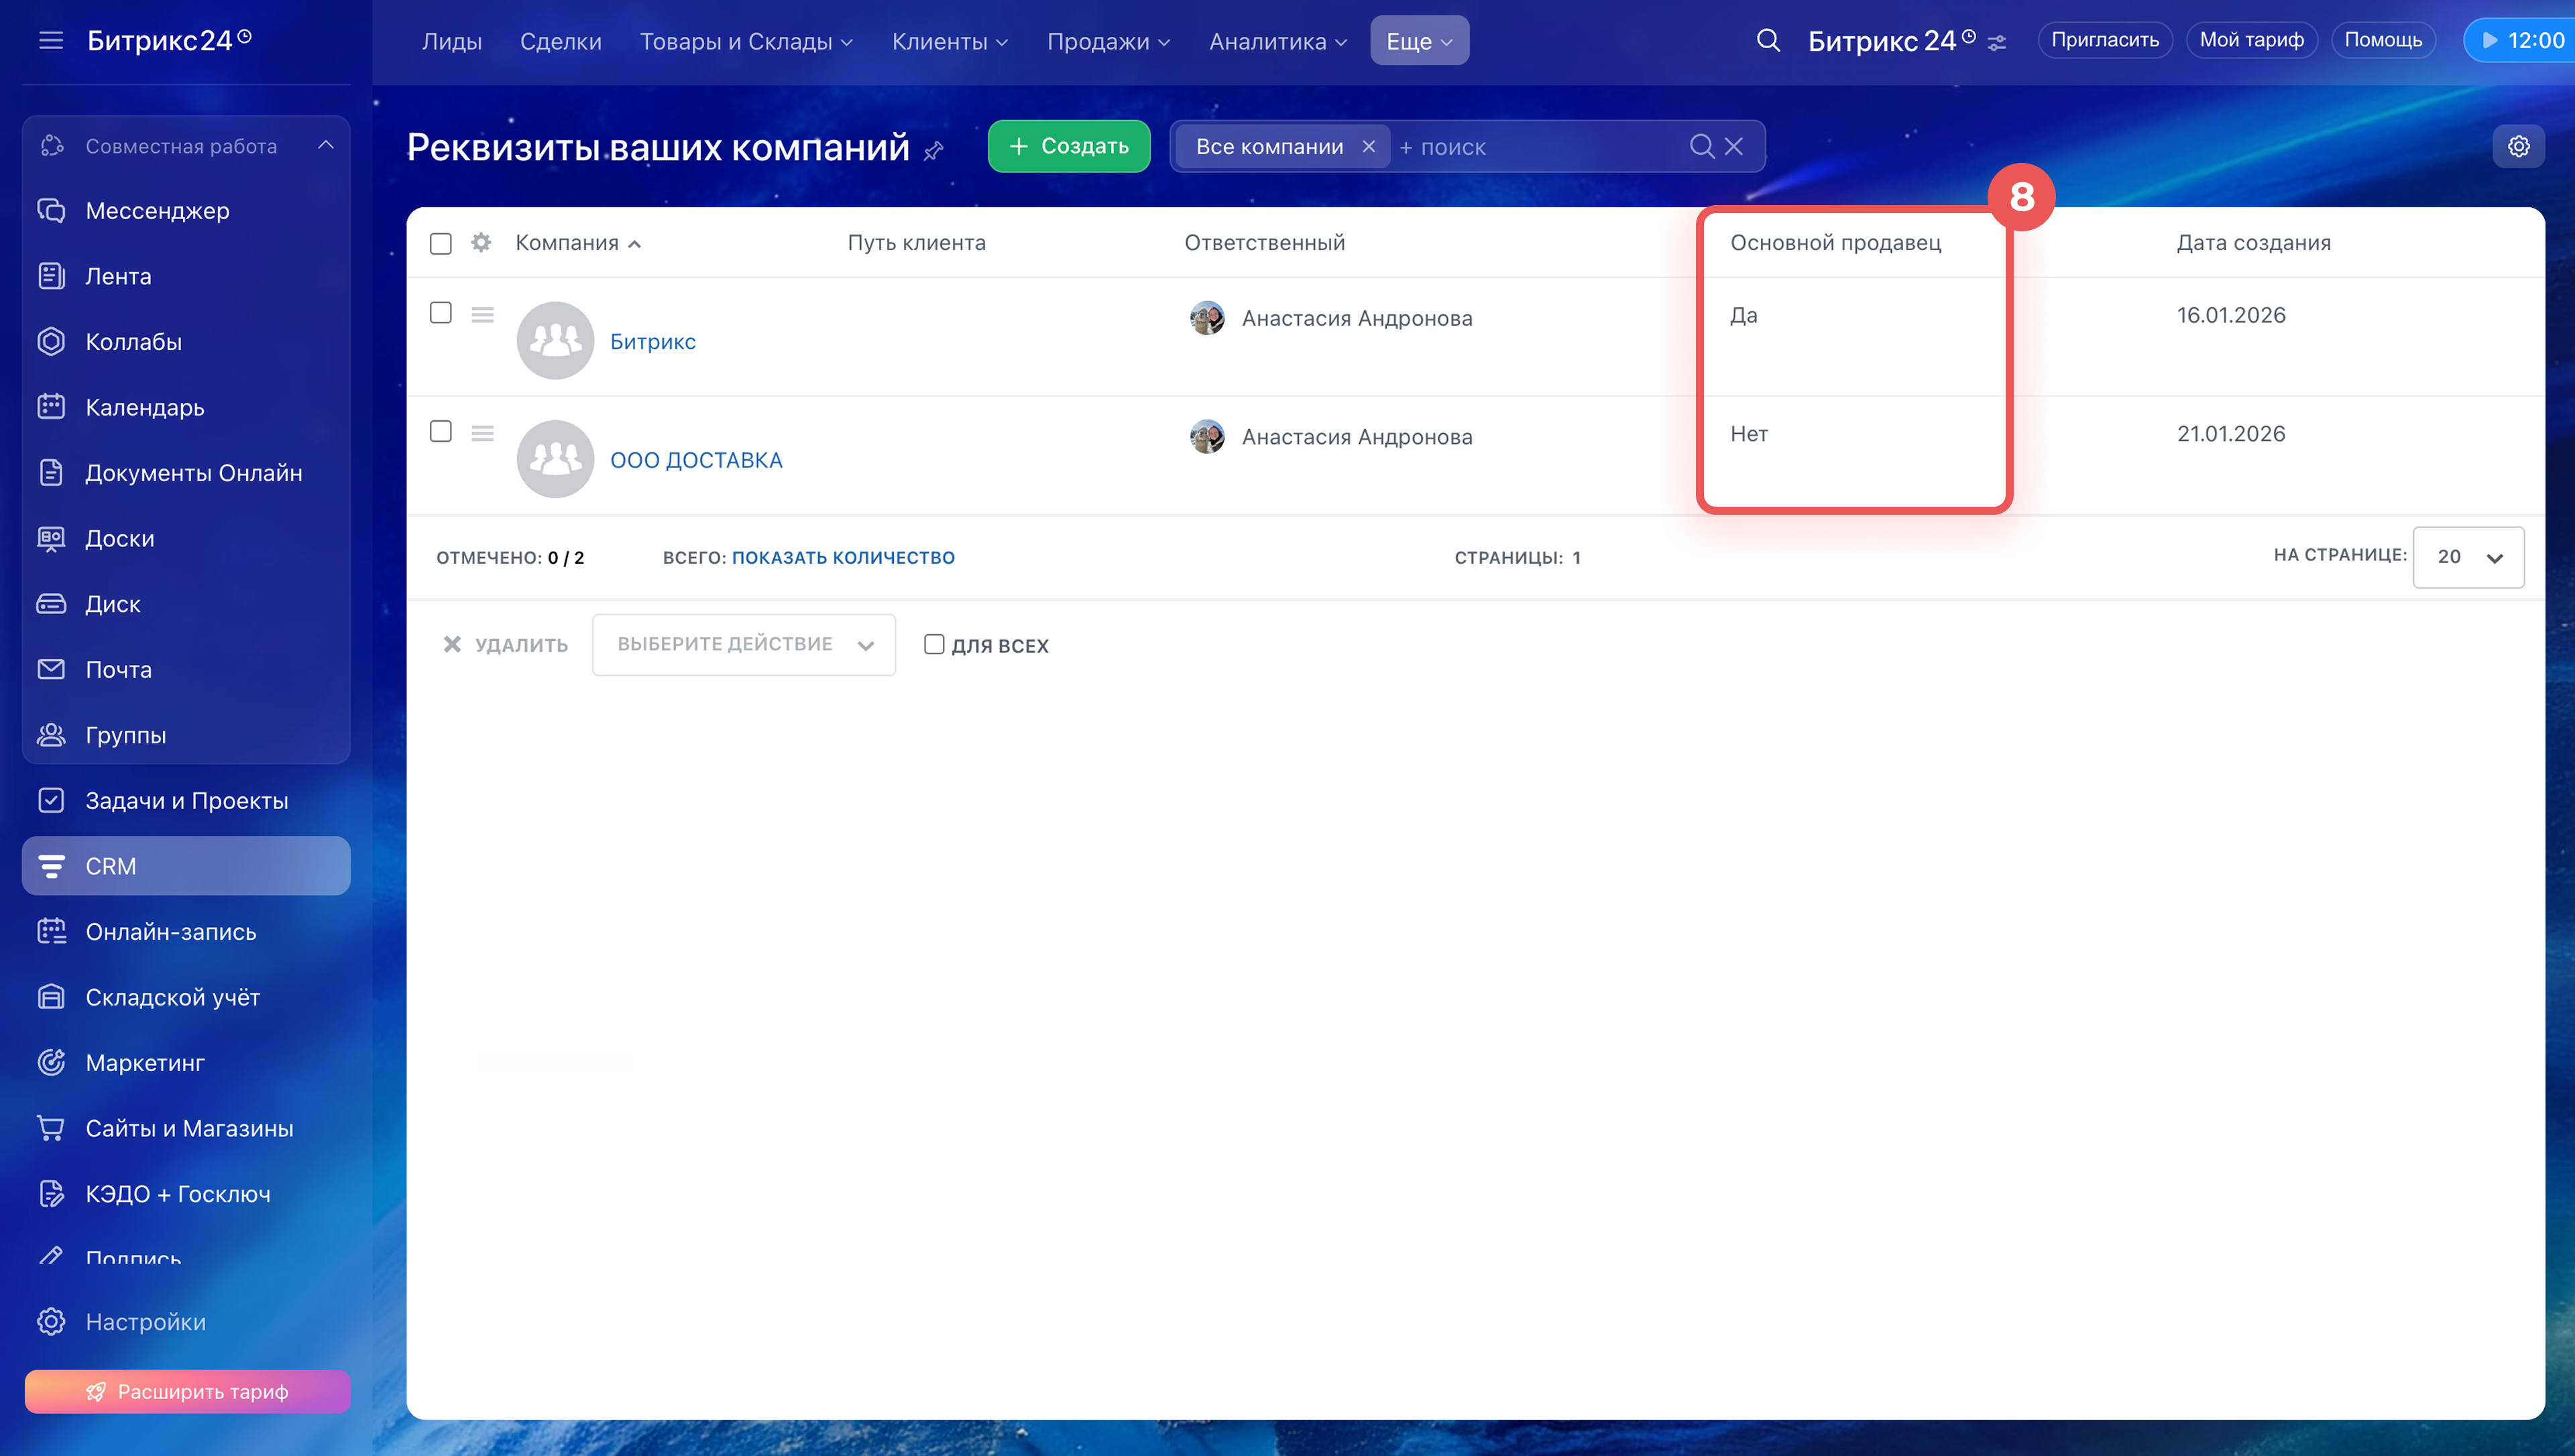
Task: Click the grid settings gear near Компания
Action: pyautogui.click(x=481, y=243)
